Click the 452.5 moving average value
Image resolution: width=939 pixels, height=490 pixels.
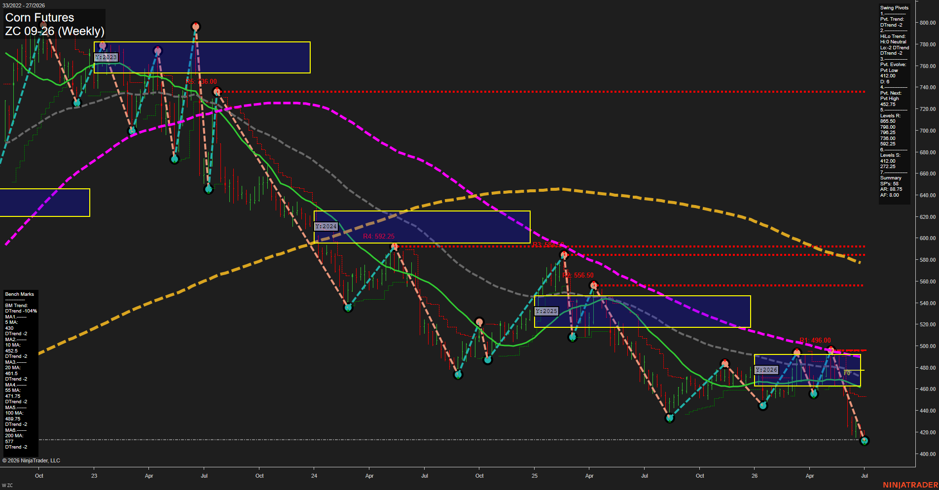coord(11,351)
